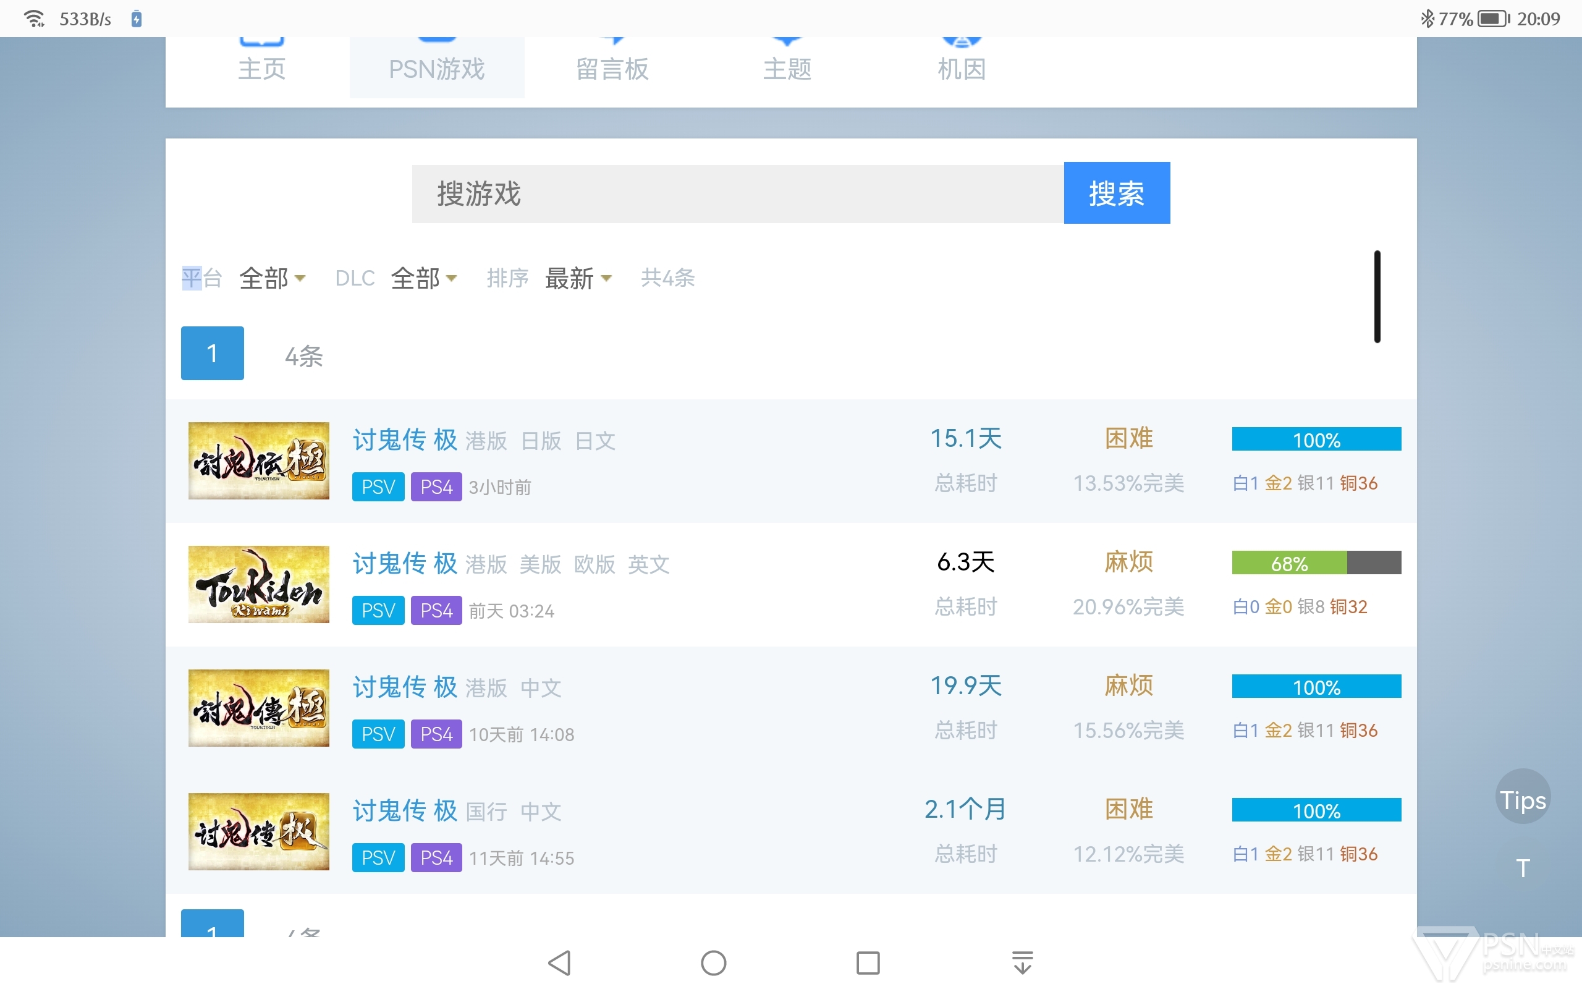Click 100% progress bar of 国行 中文
Screen dimensions: 1582x989
click(1317, 810)
